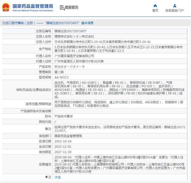The image size is (191, 183).
Task: Click the 附件 value 产品技术要求
Action: point(64,116)
